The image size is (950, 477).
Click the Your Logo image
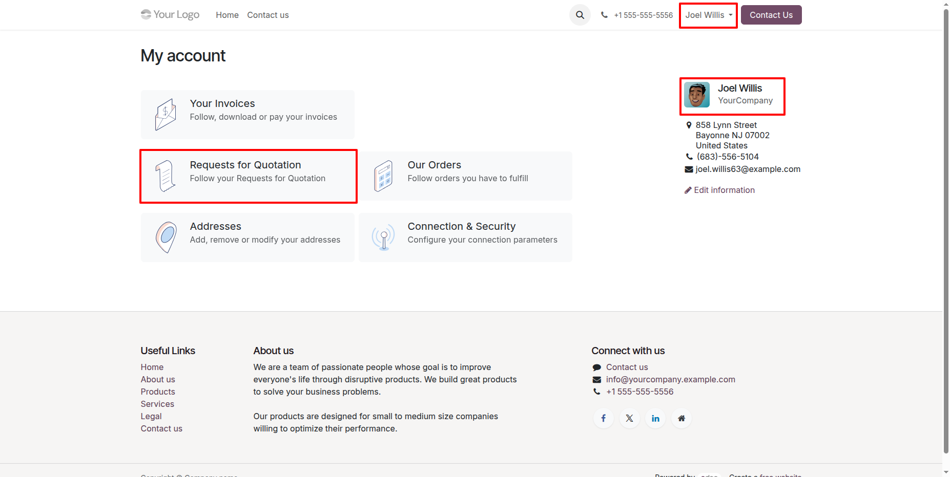click(170, 14)
